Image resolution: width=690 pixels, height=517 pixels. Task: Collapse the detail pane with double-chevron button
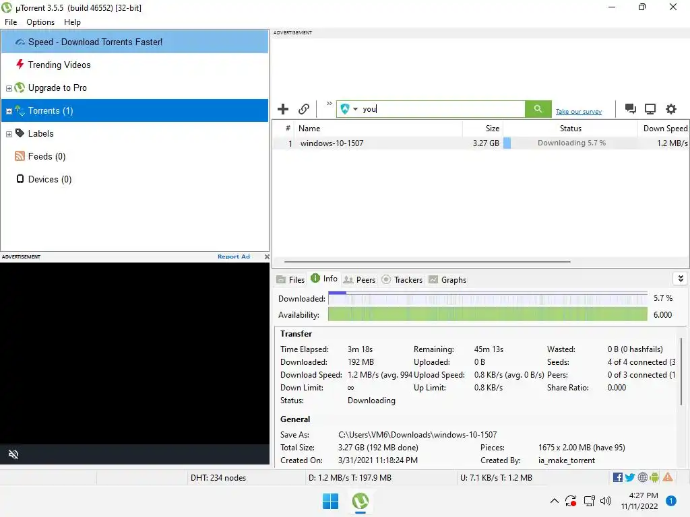tap(681, 279)
